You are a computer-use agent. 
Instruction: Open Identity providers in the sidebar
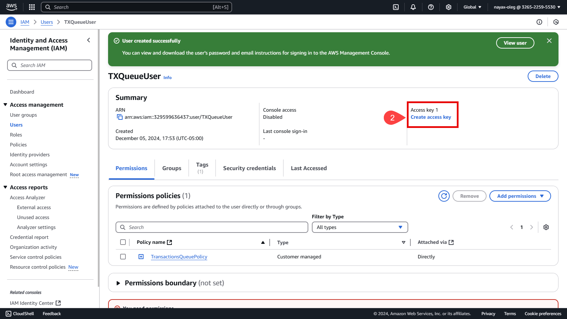[x=30, y=155]
